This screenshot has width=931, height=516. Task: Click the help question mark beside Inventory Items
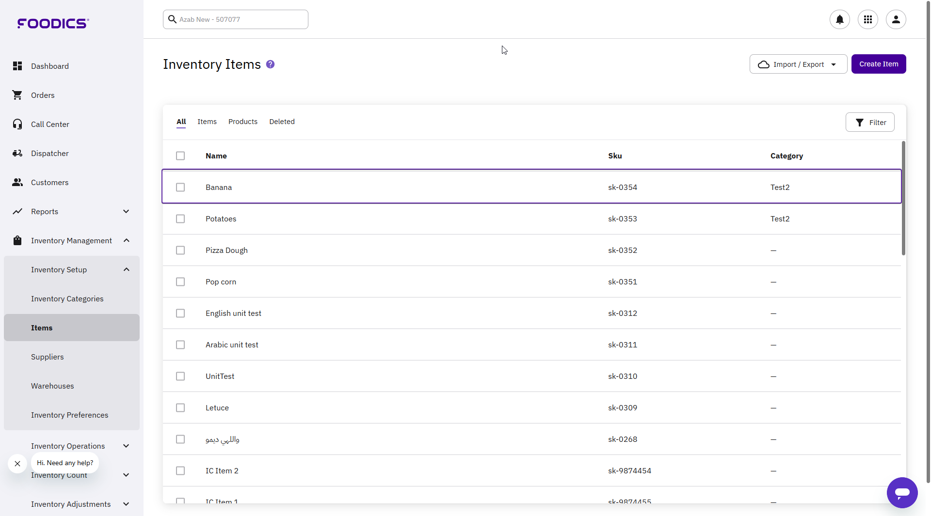click(271, 64)
